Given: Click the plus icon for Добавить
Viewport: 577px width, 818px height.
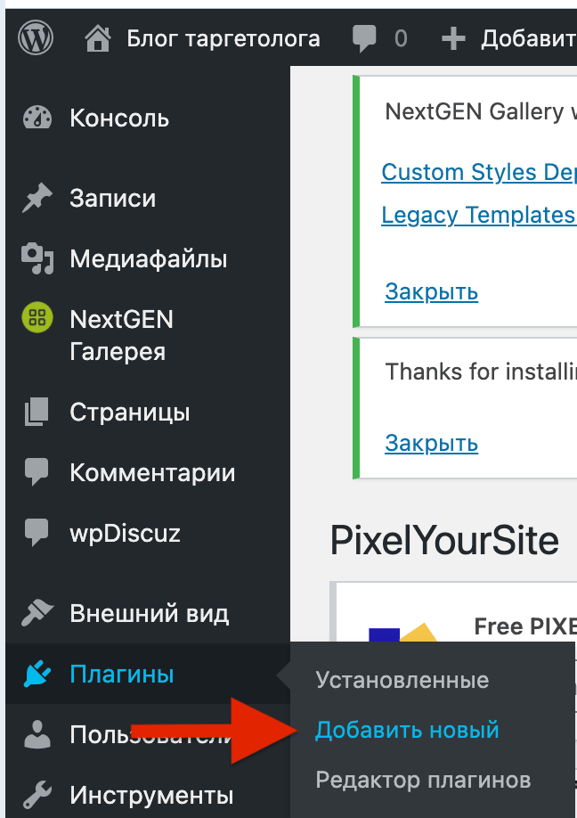Looking at the screenshot, I should click(454, 38).
